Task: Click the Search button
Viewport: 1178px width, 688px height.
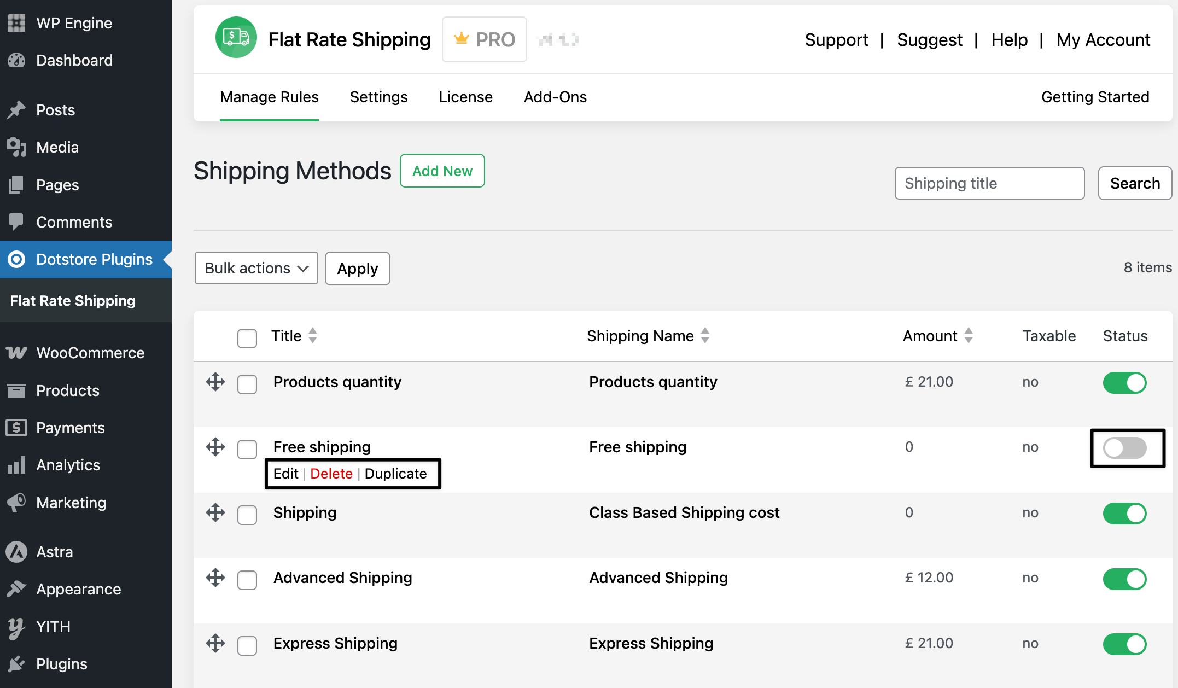Action: tap(1135, 183)
